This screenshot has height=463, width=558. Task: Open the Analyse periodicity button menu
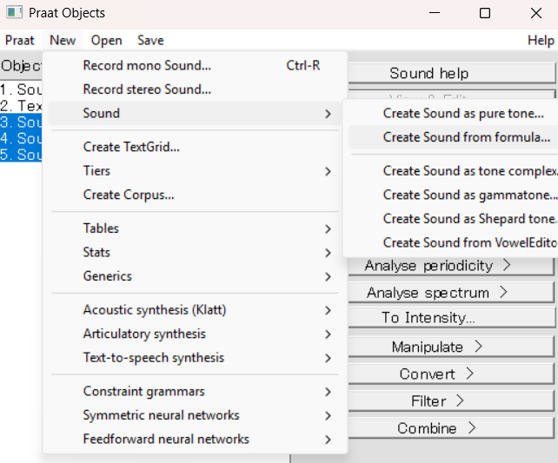pos(451,266)
